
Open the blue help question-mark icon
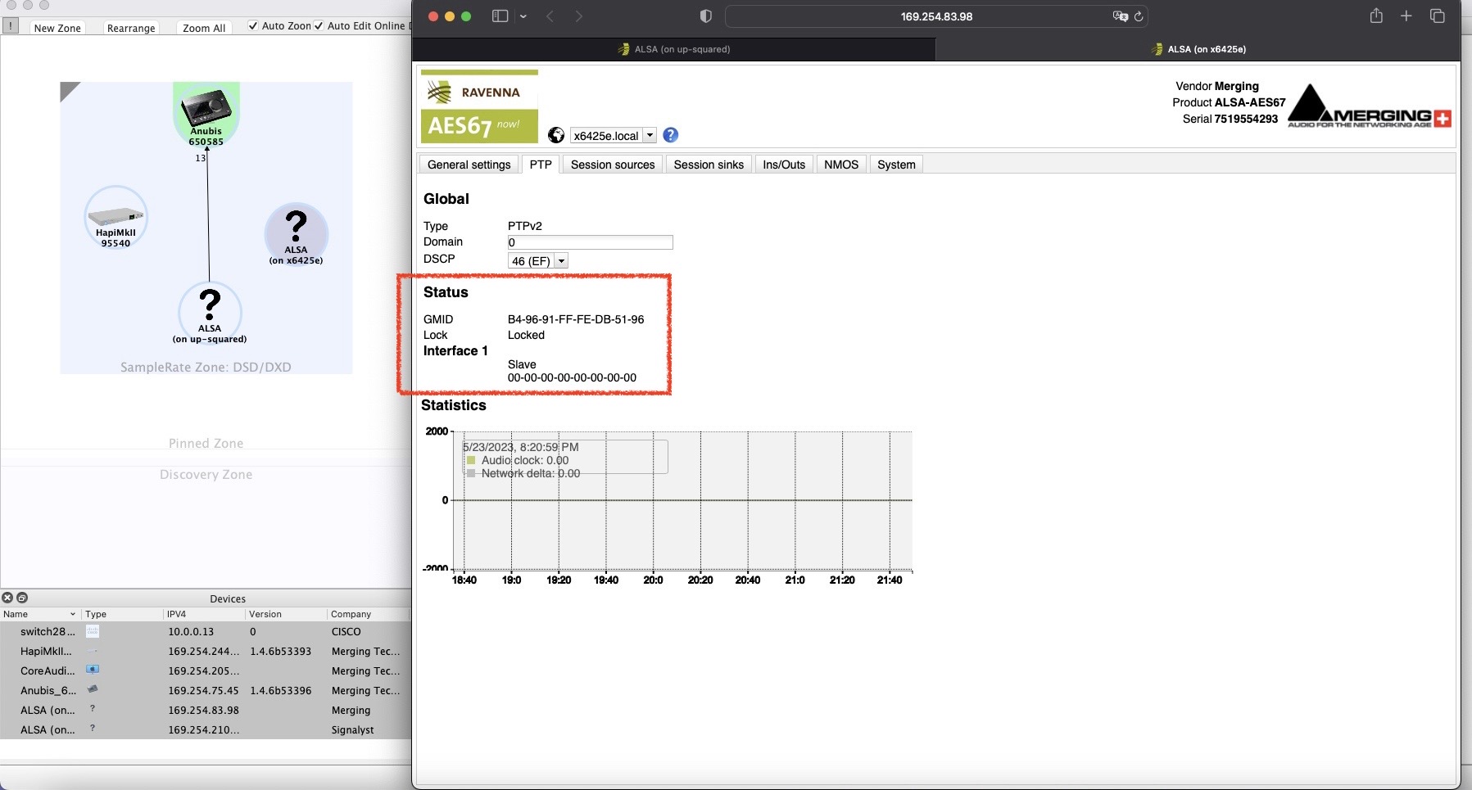click(670, 135)
